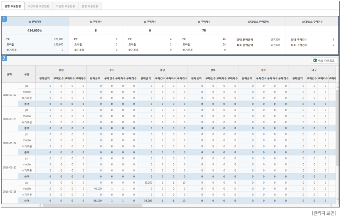341x217 pixels.
Task: Click the vertical scrollbar of the table
Action: (337, 119)
